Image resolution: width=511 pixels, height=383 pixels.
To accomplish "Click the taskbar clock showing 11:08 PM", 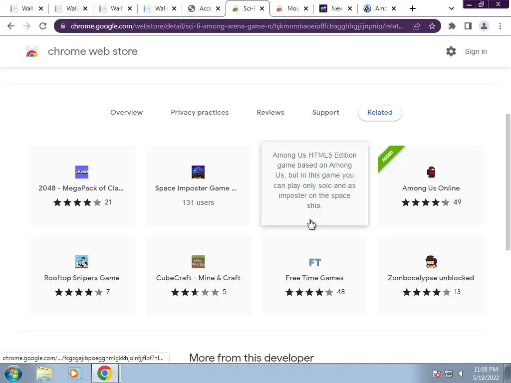I will pyautogui.click(x=486, y=374).
